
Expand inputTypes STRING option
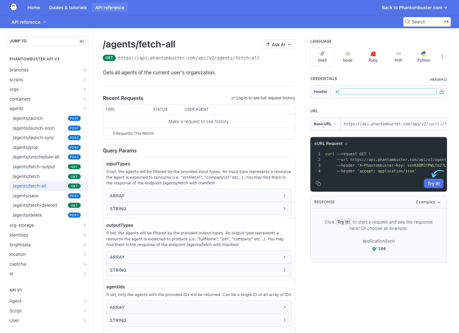point(199,209)
